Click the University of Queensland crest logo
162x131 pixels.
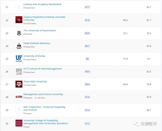tap(19, 33)
